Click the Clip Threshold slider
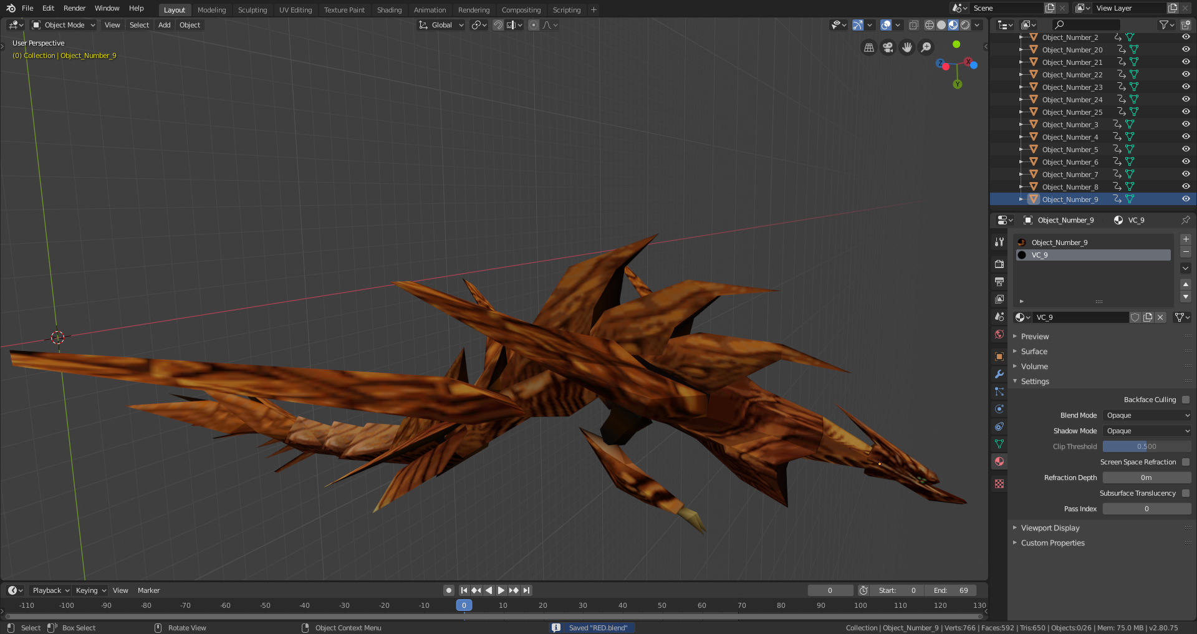 coord(1147,446)
